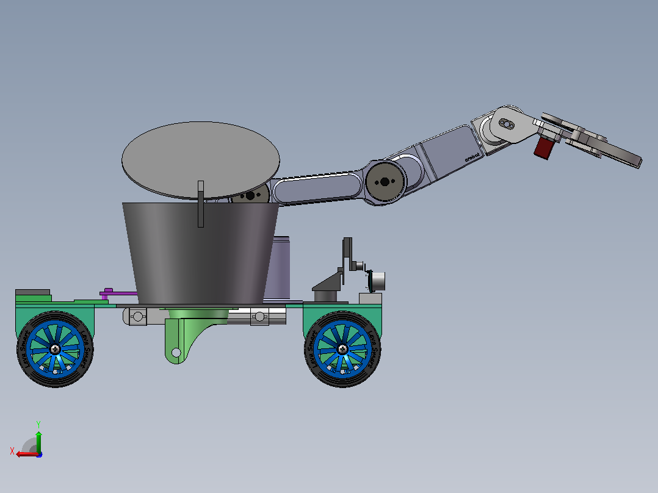Select the slotted arm link beside the disc
Screen dimensions: 658x493
pyautogui.click(x=317, y=188)
